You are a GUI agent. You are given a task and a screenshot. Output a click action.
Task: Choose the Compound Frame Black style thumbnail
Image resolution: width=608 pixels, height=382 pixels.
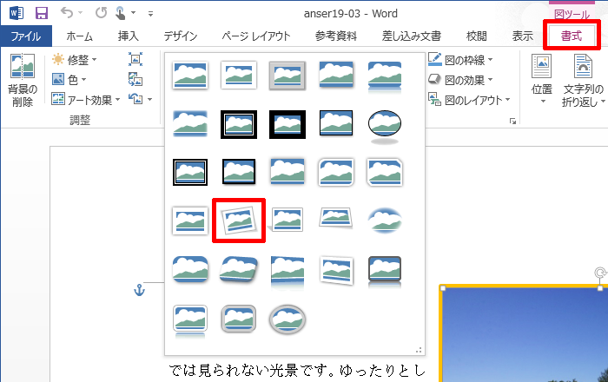pos(190,172)
